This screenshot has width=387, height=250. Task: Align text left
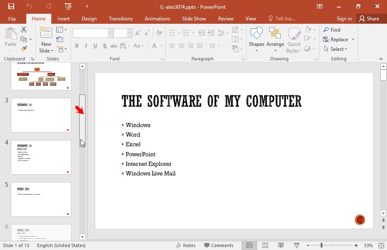click(x=172, y=46)
